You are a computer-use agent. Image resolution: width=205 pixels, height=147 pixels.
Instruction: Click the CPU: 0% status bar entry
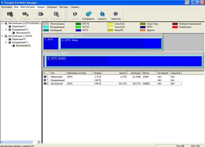click(x=195, y=146)
